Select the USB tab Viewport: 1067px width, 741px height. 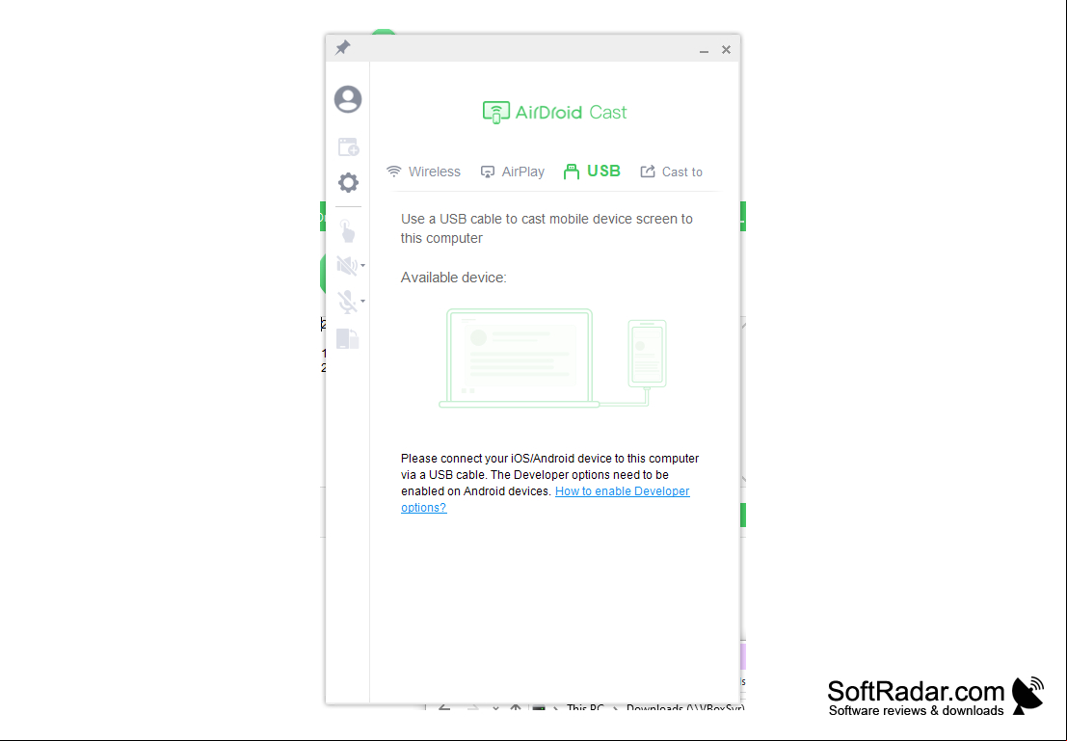[x=592, y=172]
